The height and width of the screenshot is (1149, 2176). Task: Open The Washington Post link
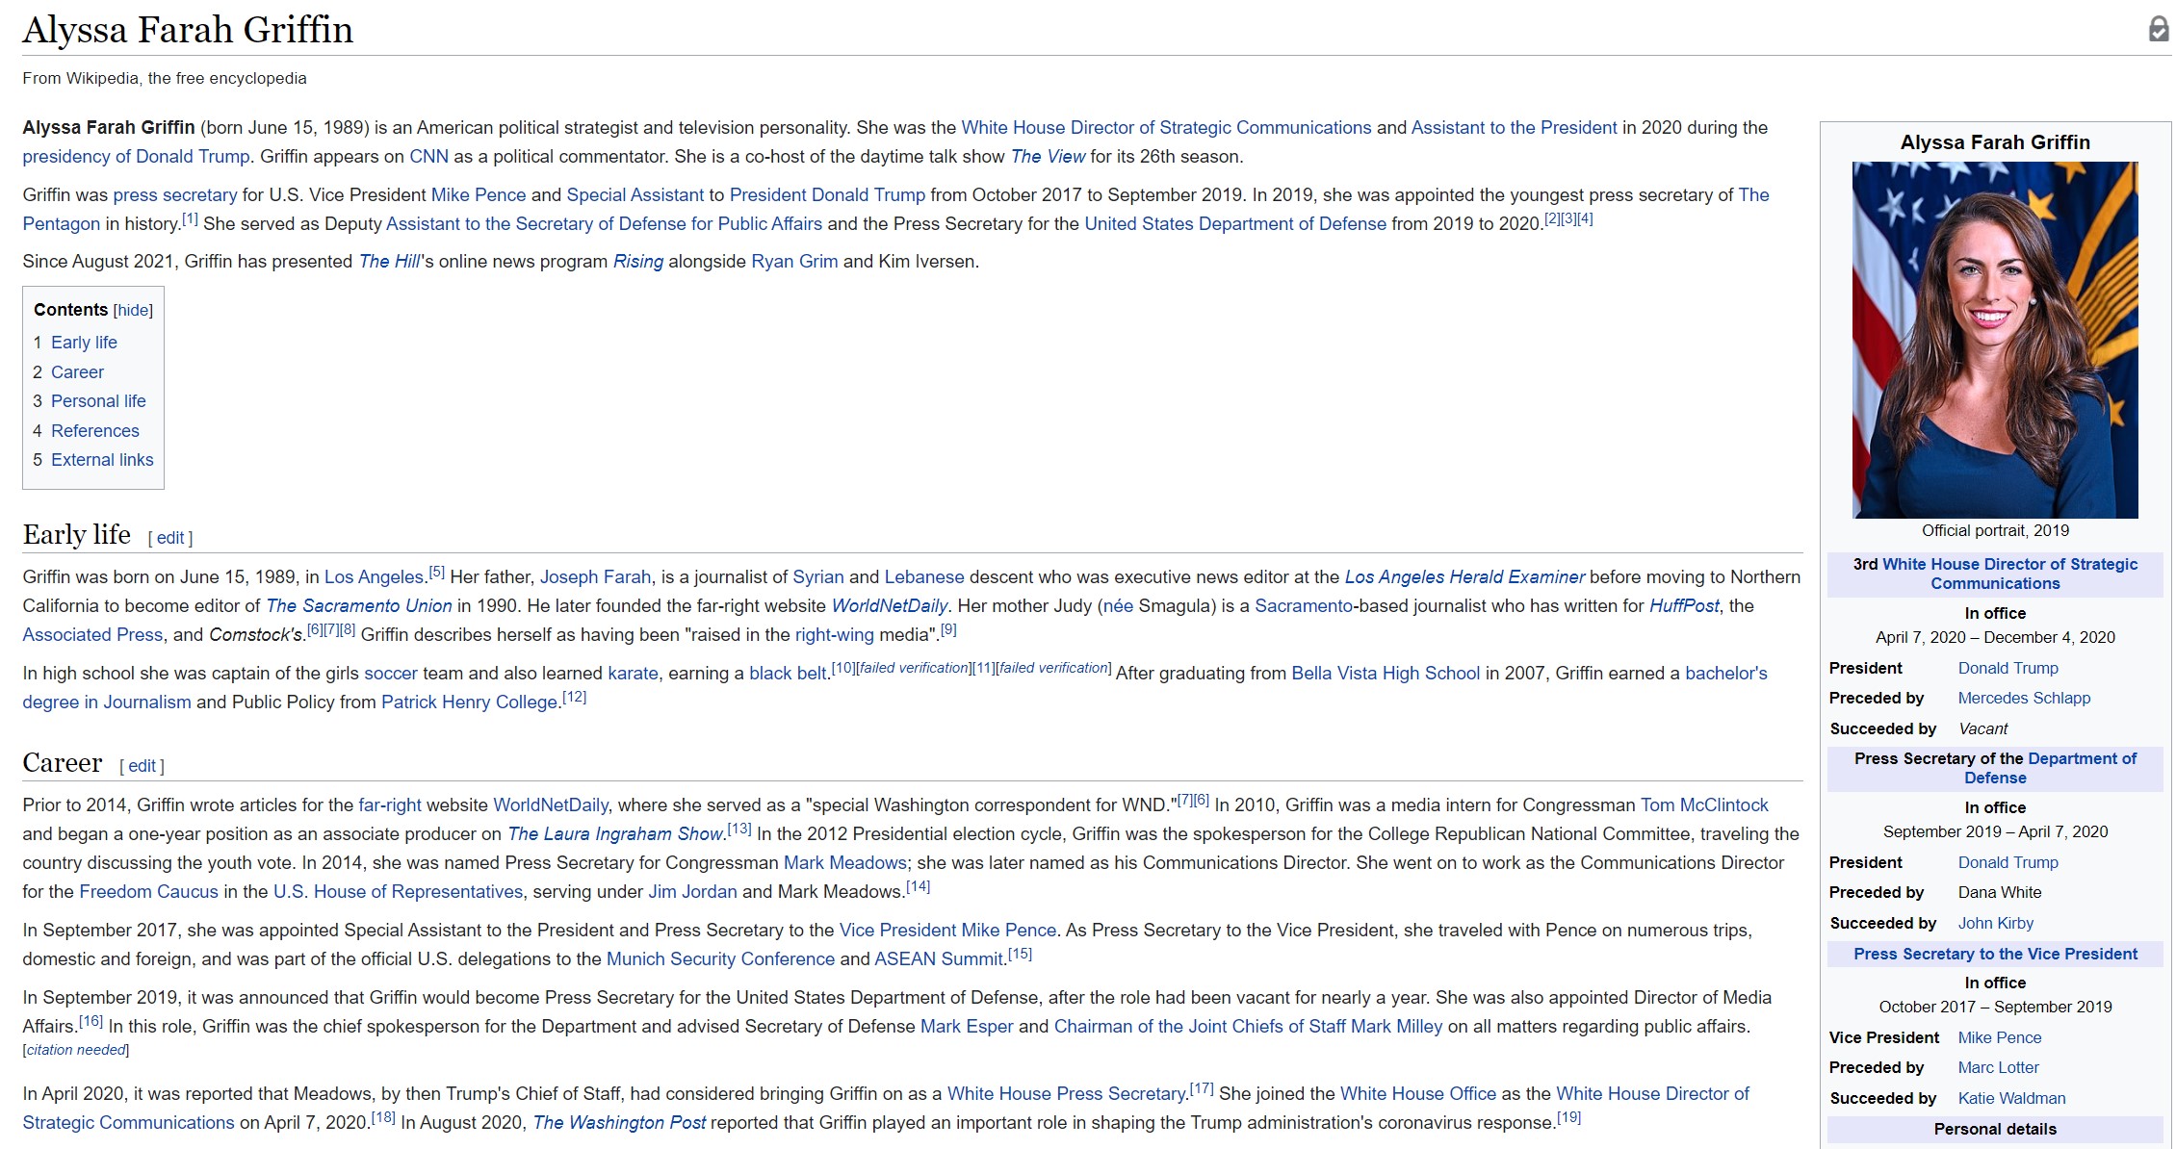[619, 1123]
